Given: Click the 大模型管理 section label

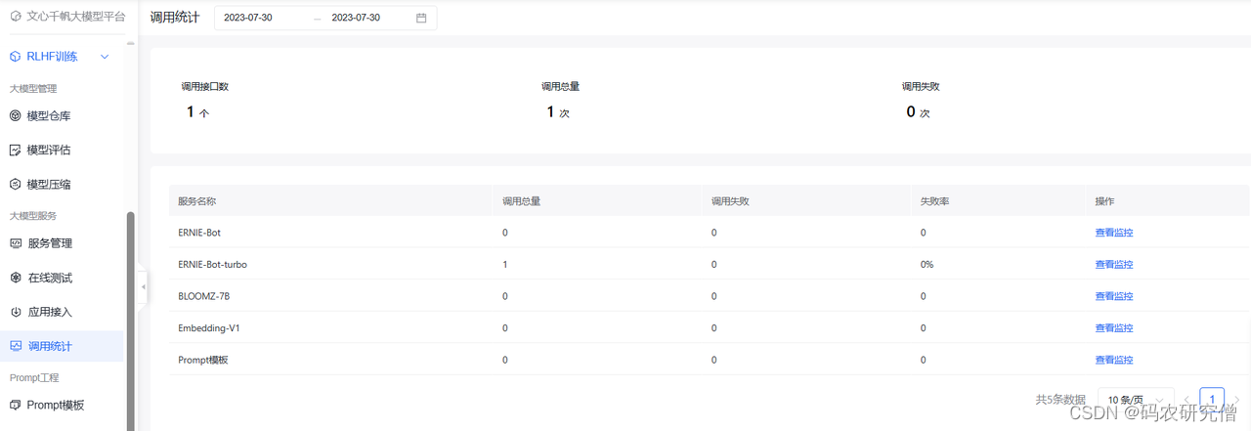Looking at the screenshot, I should [33, 88].
